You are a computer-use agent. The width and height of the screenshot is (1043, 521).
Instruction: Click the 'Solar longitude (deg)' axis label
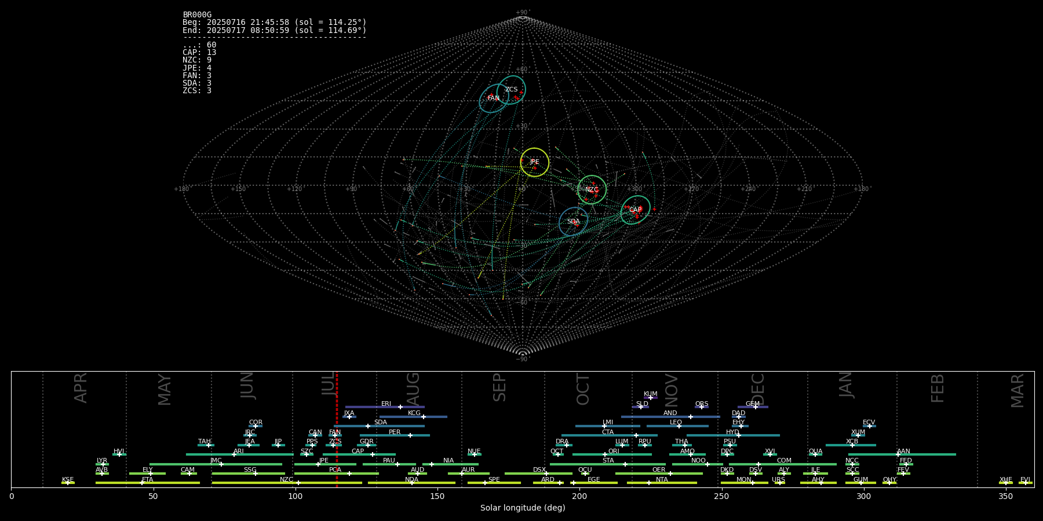coord(523,508)
